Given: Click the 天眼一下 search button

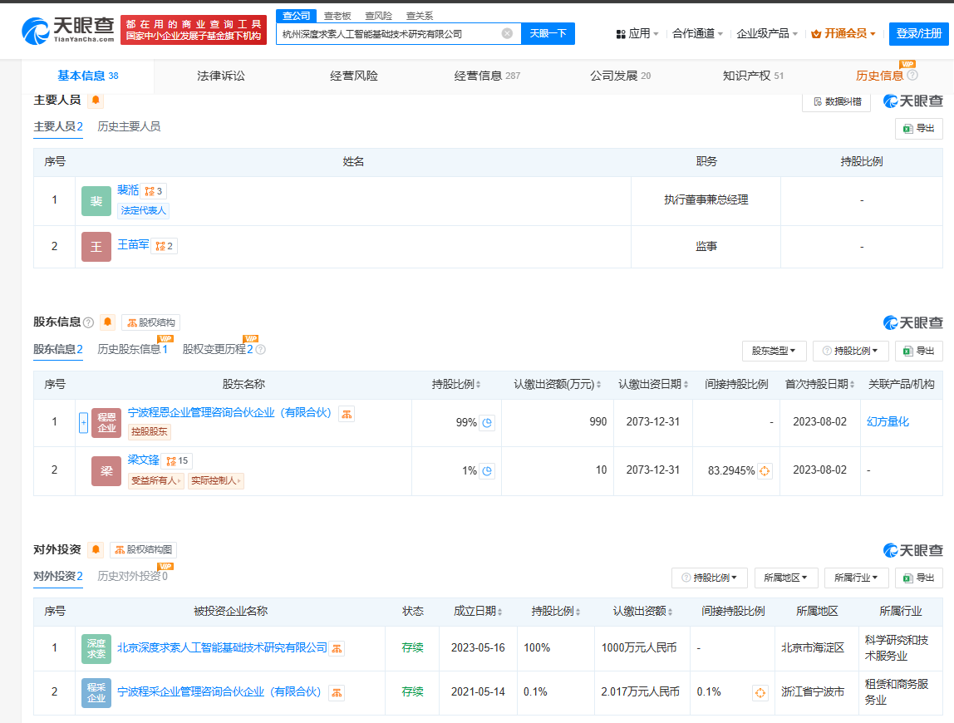Looking at the screenshot, I should [548, 34].
